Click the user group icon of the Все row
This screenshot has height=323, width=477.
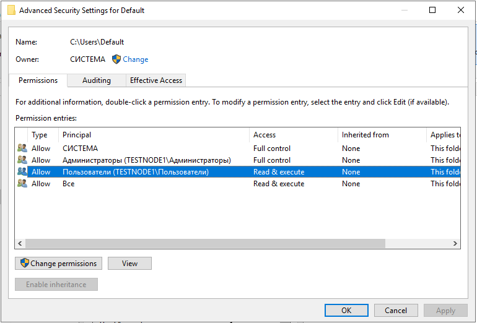point(22,184)
